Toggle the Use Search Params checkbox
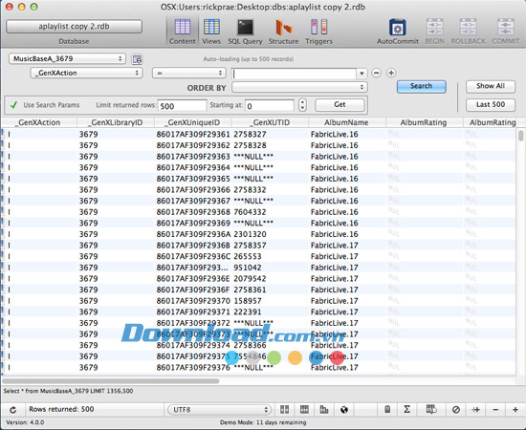The height and width of the screenshot is (430, 526). tap(13, 105)
